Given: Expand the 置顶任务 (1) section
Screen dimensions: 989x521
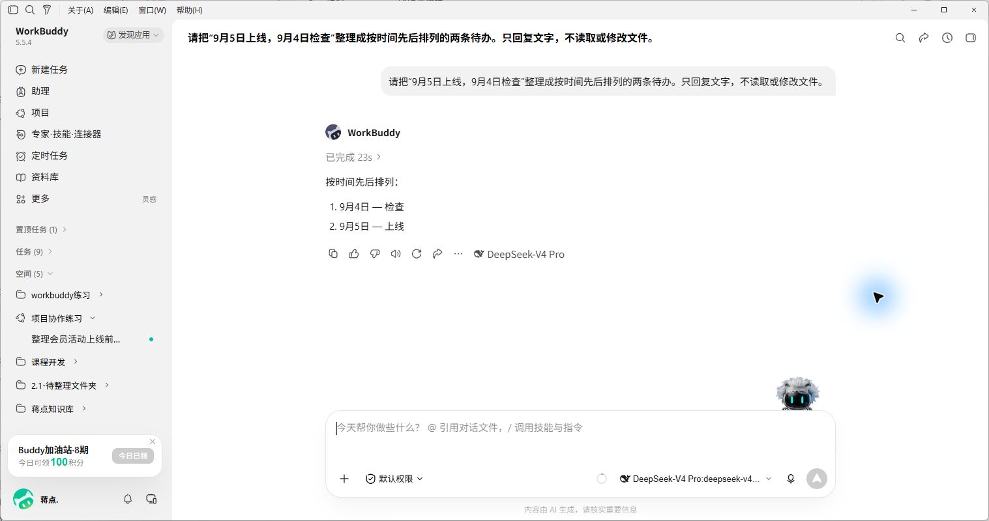Looking at the screenshot, I should [x=41, y=229].
